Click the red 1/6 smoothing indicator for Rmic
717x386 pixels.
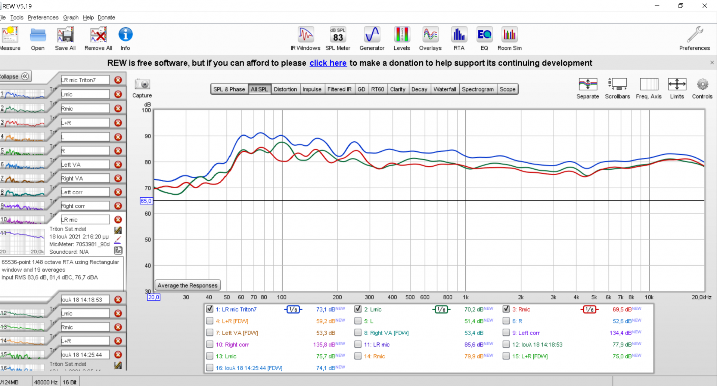(x=590, y=309)
